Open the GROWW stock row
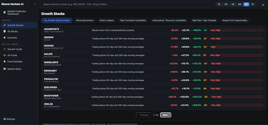 click(x=153, y=39)
